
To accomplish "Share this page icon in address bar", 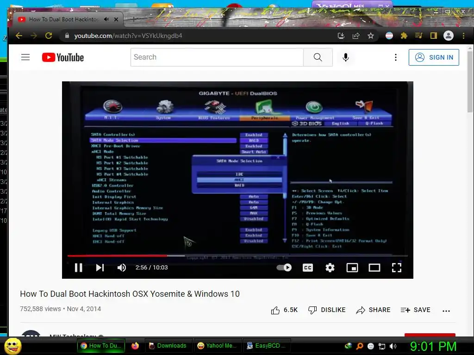I will [x=356, y=36].
